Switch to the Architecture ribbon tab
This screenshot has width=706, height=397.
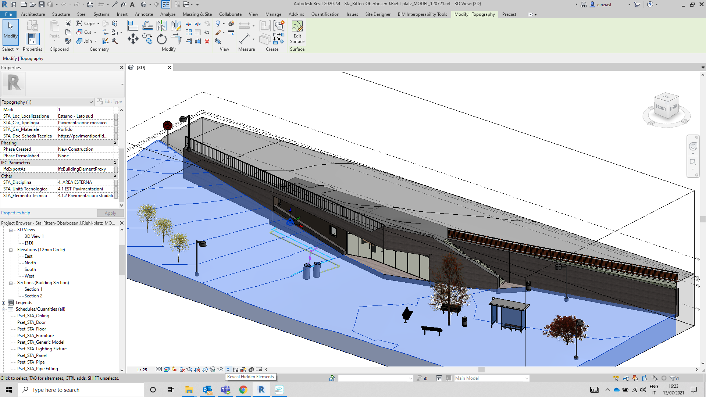tap(33, 14)
